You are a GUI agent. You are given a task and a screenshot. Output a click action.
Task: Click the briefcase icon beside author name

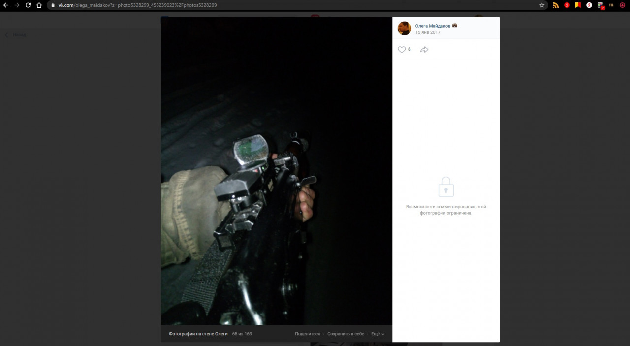[455, 25]
